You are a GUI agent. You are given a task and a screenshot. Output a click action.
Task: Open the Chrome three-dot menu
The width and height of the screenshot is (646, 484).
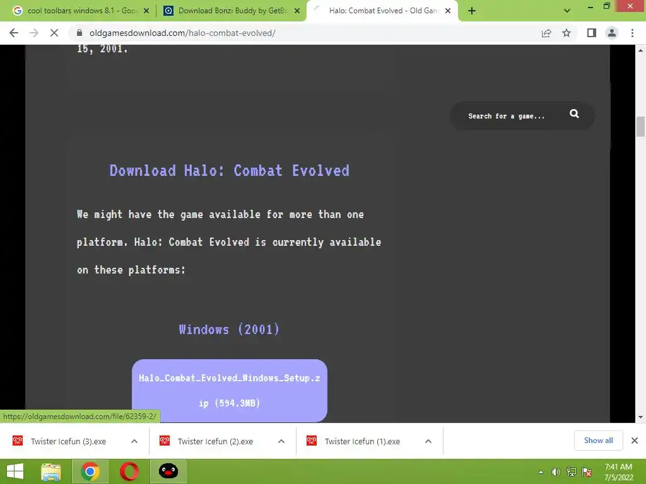point(632,33)
